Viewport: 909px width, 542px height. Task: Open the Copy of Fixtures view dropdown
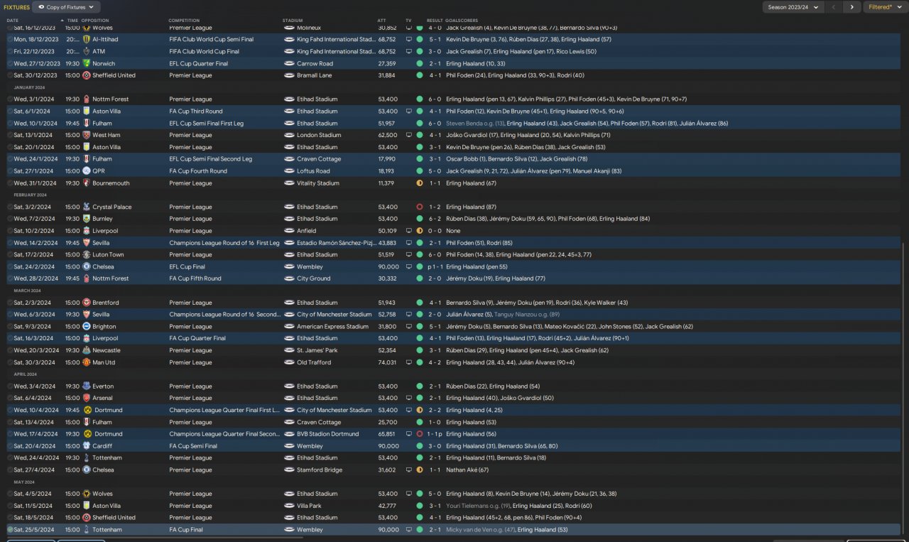(x=66, y=7)
